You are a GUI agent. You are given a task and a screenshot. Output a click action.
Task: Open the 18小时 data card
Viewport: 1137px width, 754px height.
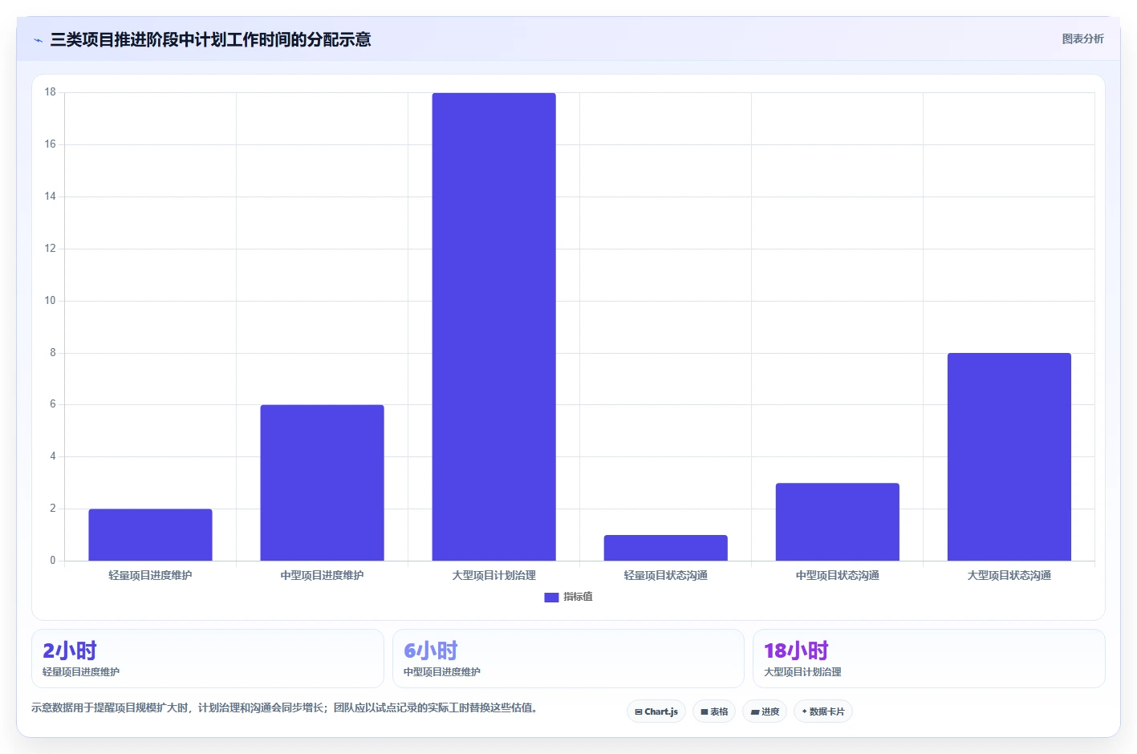[929, 659]
